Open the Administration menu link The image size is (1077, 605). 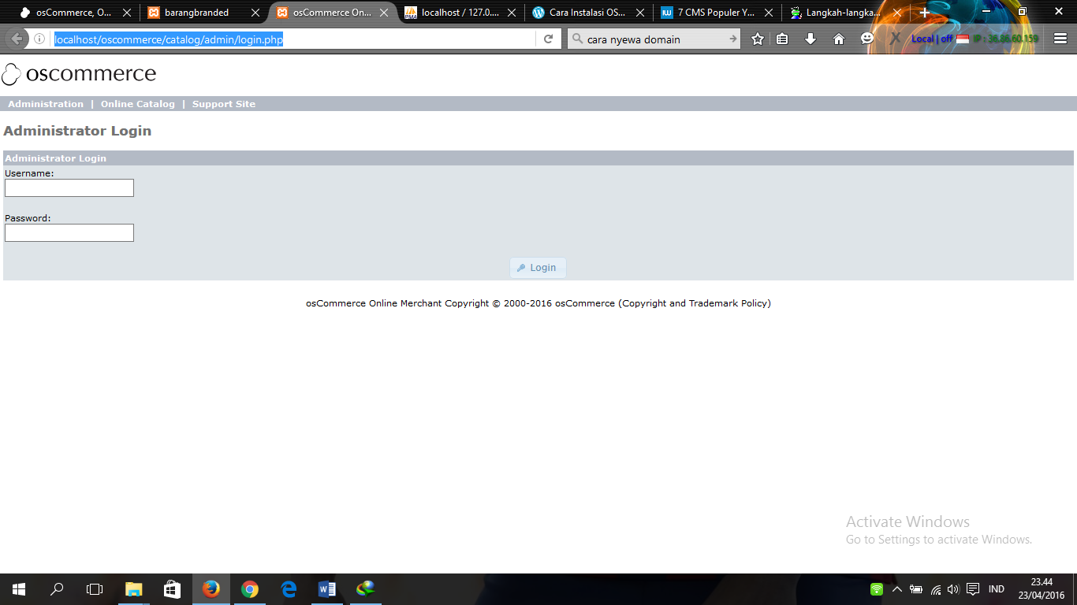46,104
